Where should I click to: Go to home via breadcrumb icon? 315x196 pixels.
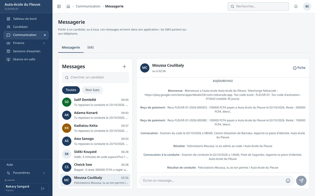68,7
